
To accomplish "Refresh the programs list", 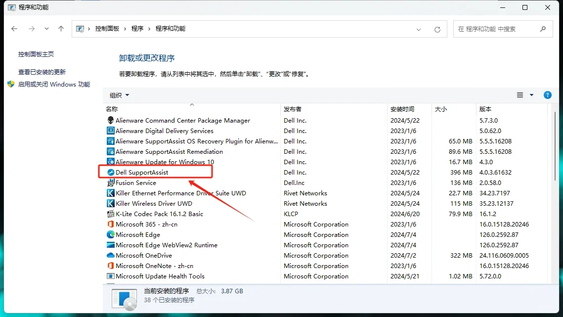I will point(437,30).
